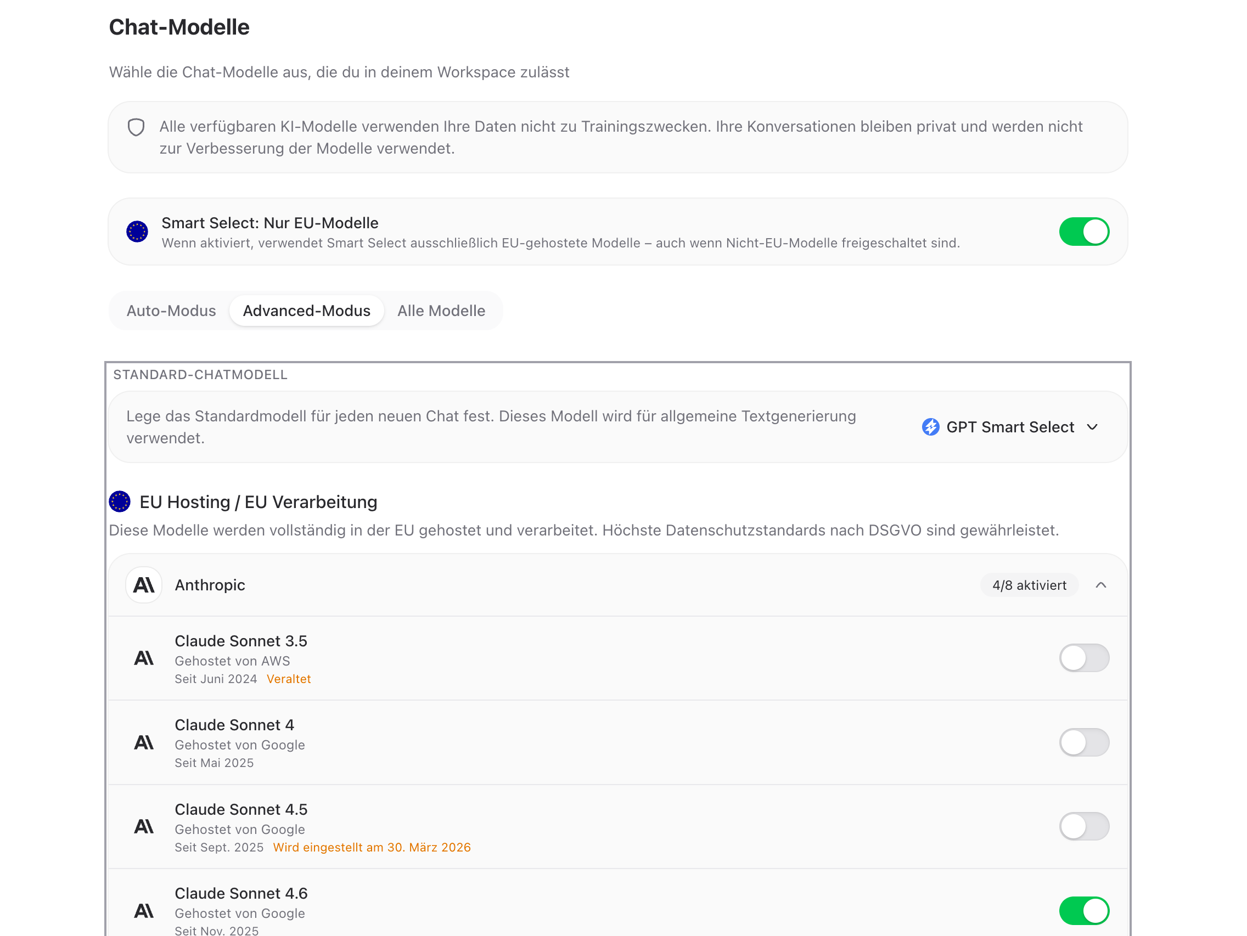
Task: Click the Claude Sonnet 4.6 Anthropic icon
Action: 144,911
